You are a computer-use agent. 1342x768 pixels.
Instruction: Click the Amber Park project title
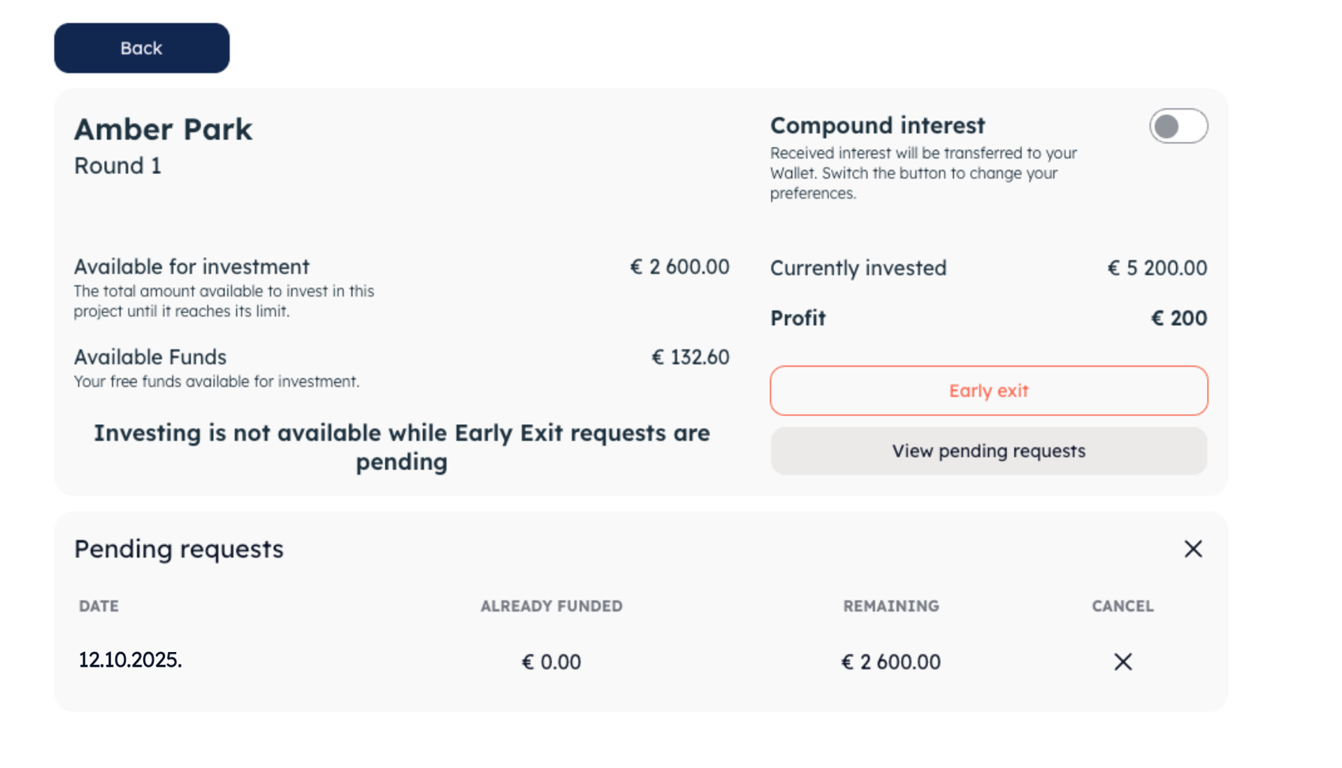pyautogui.click(x=163, y=130)
